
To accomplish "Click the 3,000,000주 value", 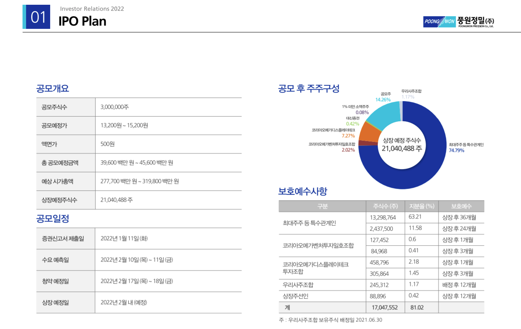I will tap(115, 107).
